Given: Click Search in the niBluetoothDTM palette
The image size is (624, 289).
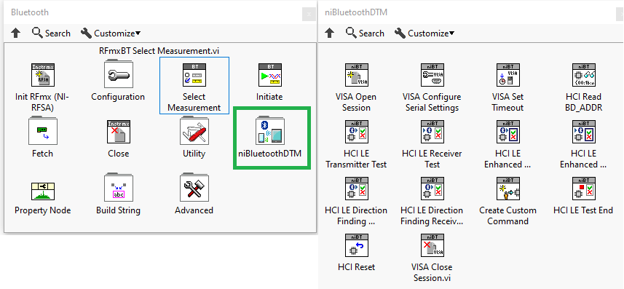Looking at the screenshot, I should (x=365, y=33).
